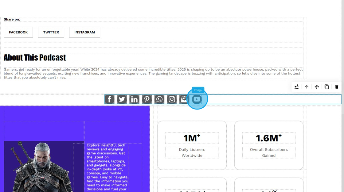Select the YouTube play icon

pyautogui.click(x=197, y=99)
